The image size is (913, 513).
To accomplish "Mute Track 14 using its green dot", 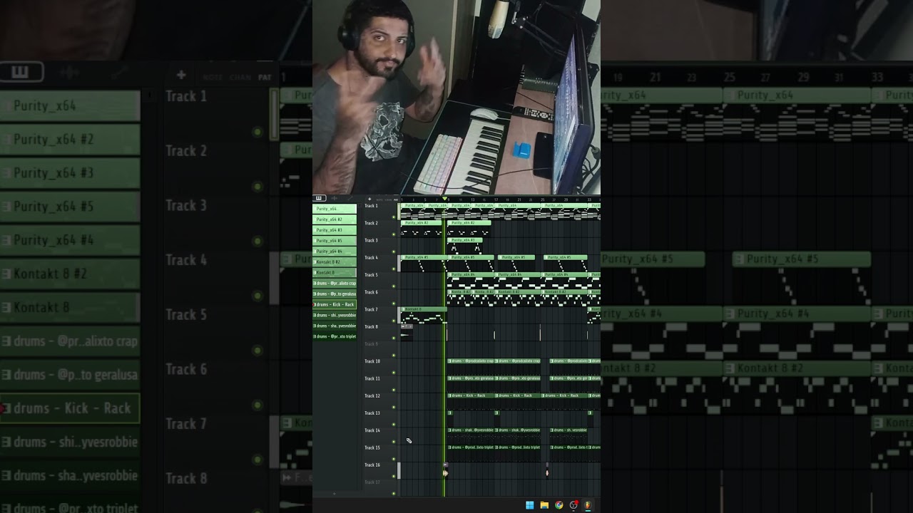I will [394, 442].
